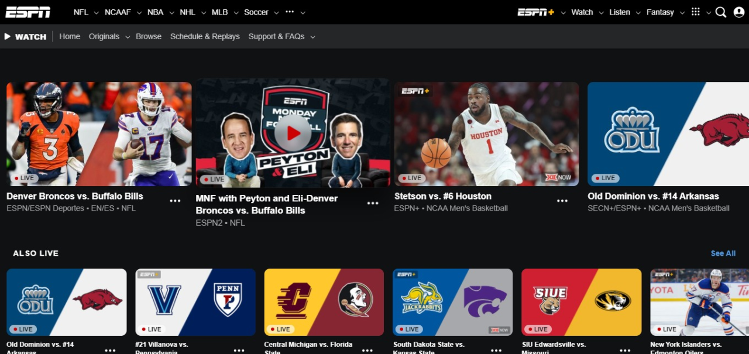Screen dimensions: 749x354
Task: Expand the Originals submenu chevron
Action: (x=127, y=37)
